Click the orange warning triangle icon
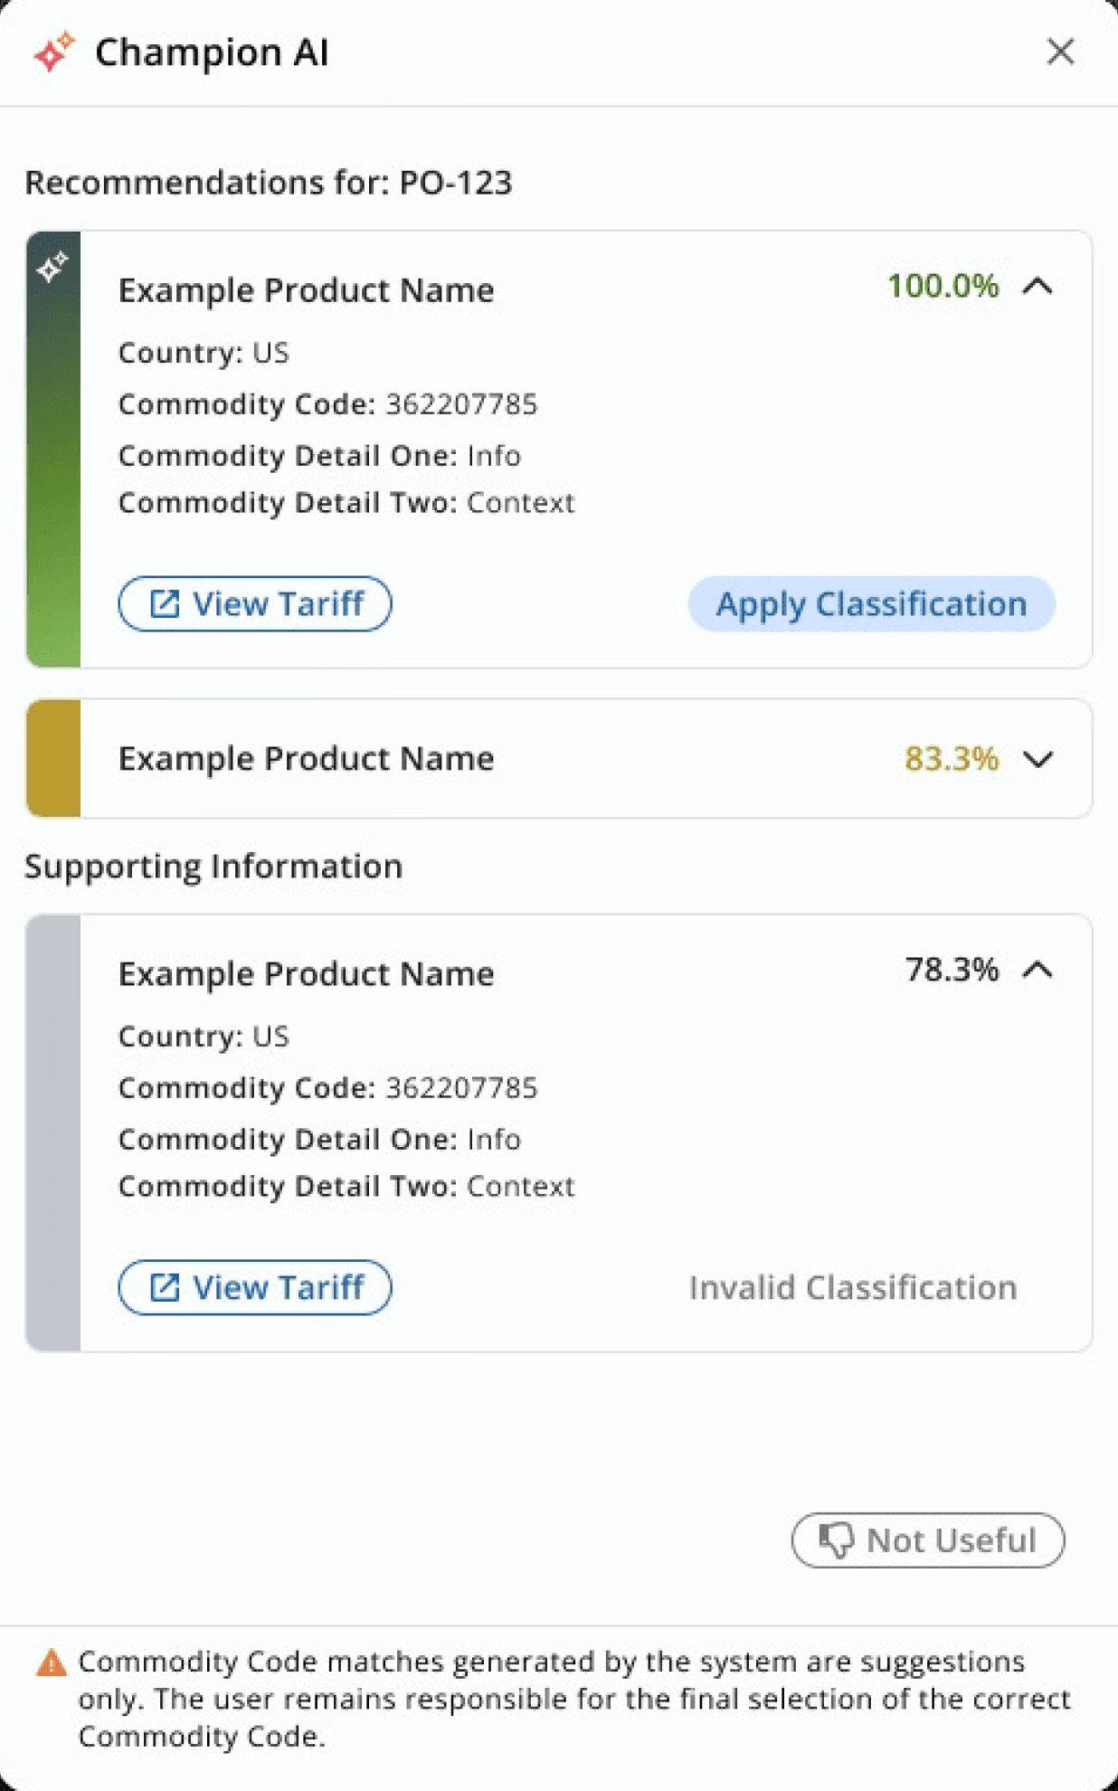The image size is (1118, 1791). tap(52, 1663)
